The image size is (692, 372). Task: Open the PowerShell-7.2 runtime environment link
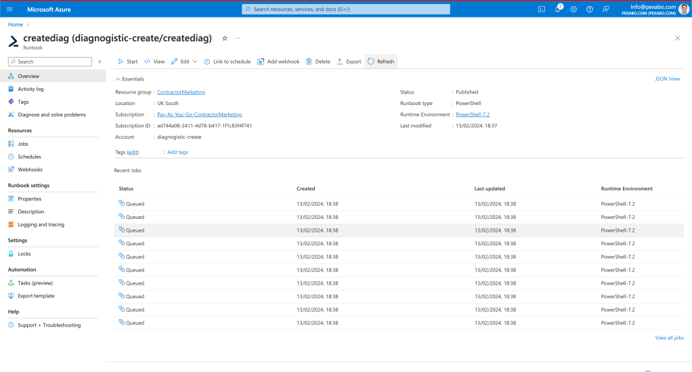[473, 115]
